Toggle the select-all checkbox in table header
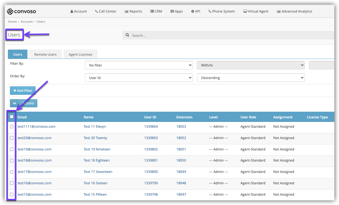Image resolution: width=339 pixels, height=205 pixels. pos(12,117)
